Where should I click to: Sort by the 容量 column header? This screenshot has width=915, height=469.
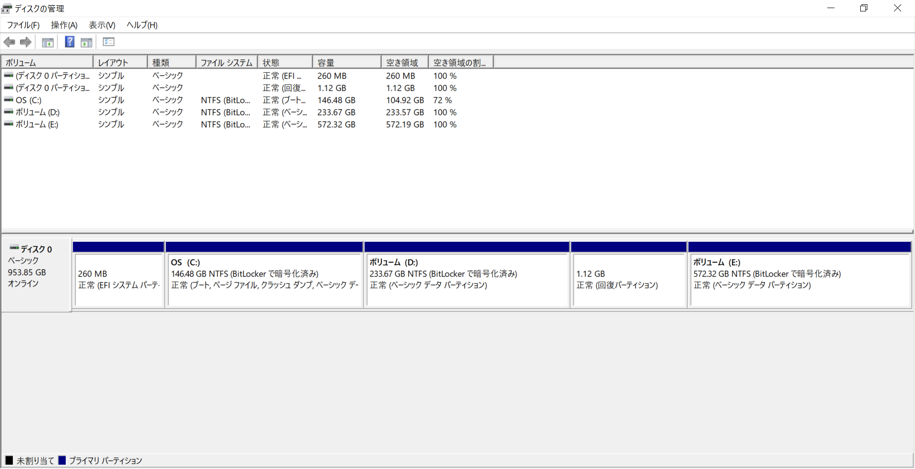(x=347, y=62)
